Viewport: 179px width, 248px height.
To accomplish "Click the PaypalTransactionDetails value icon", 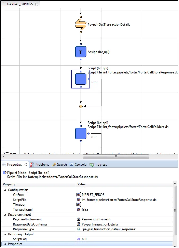I will pyautogui.click(x=79, y=224).
